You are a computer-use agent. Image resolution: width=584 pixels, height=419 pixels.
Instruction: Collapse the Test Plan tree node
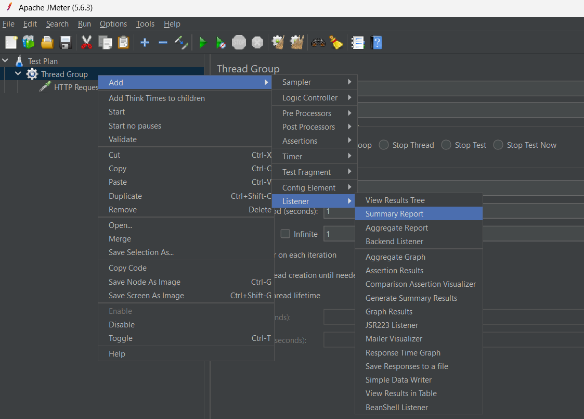[x=5, y=60]
